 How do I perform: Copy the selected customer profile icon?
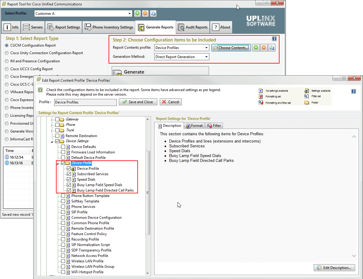tap(153, 13)
